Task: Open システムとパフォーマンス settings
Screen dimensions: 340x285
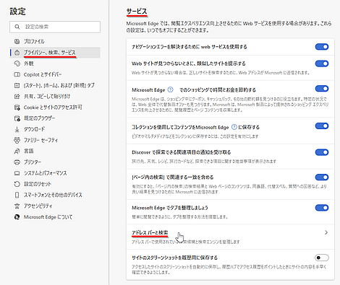Action: pos(55,173)
